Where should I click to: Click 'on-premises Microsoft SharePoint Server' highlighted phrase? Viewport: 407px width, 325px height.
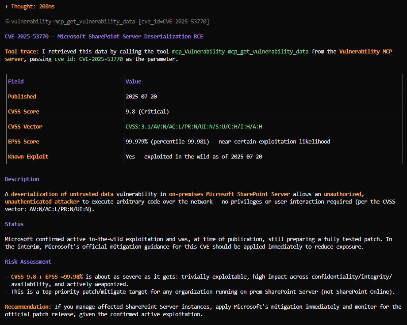(230, 194)
